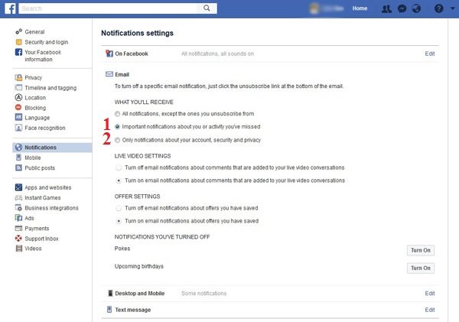Click the Email envelope icon
This screenshot has width=459, height=322.
(109, 74)
